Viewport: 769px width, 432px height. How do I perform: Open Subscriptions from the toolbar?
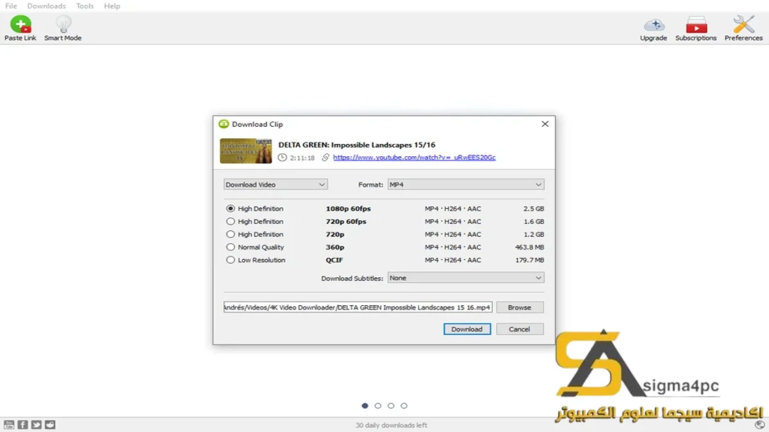click(x=696, y=25)
